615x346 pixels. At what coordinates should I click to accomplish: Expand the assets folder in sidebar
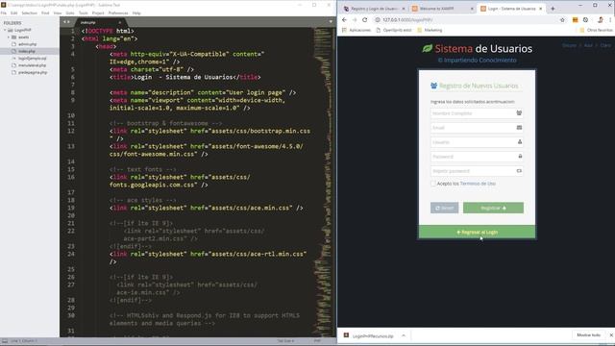[x=9, y=37]
